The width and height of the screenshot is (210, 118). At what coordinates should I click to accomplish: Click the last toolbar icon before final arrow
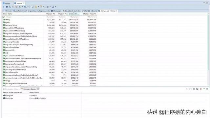point(53,7)
